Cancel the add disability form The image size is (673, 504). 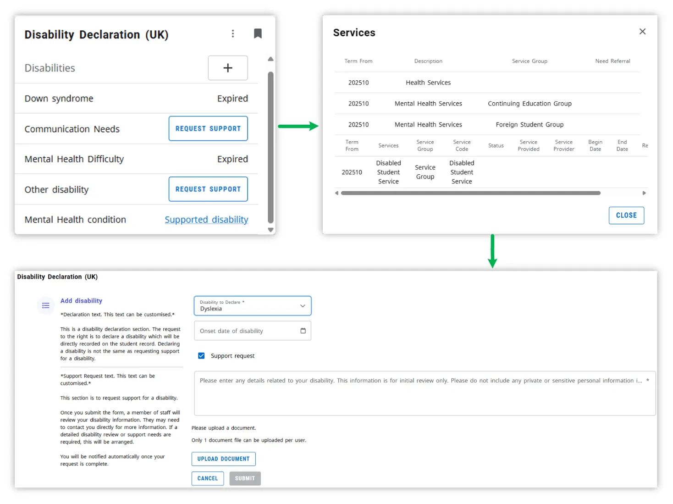pos(208,478)
